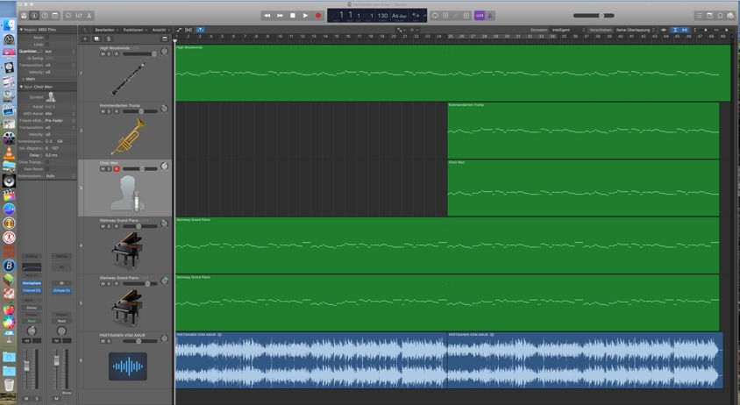Mute the High Woodwinds track
Image resolution: width=740 pixels, height=405 pixels.
[103, 53]
